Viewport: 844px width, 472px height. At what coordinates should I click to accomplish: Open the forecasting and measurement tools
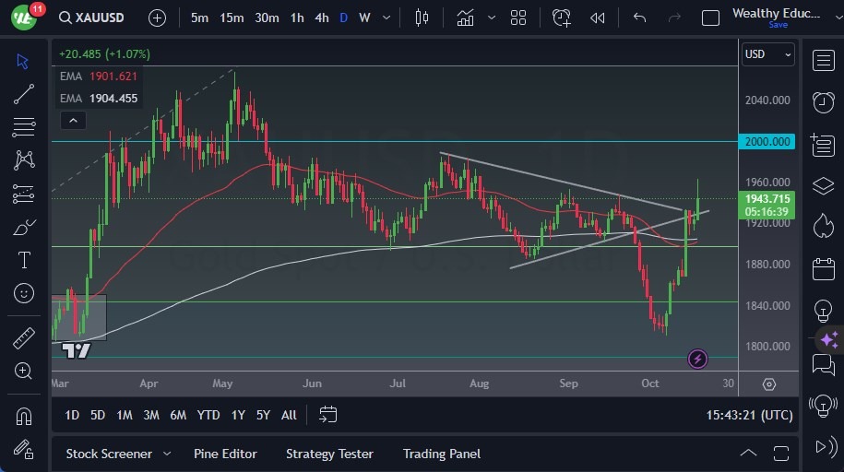click(x=24, y=194)
